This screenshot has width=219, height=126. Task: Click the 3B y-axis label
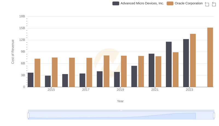[x=23, y=75]
